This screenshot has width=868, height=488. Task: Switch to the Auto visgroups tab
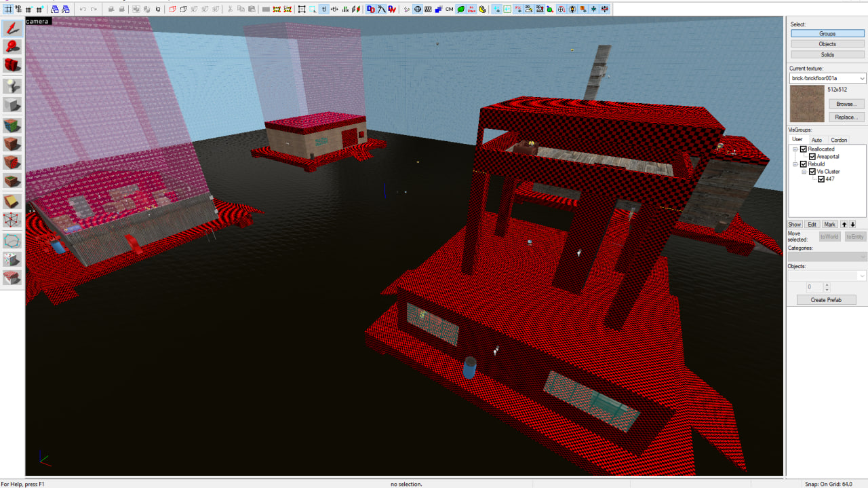[816, 140]
